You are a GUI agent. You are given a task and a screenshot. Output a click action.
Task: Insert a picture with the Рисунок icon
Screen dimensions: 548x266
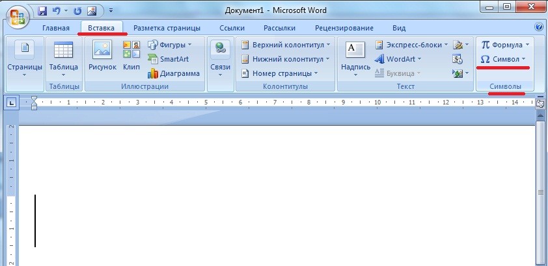(x=102, y=56)
